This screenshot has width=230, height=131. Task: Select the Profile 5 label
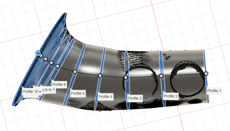tap(78, 93)
